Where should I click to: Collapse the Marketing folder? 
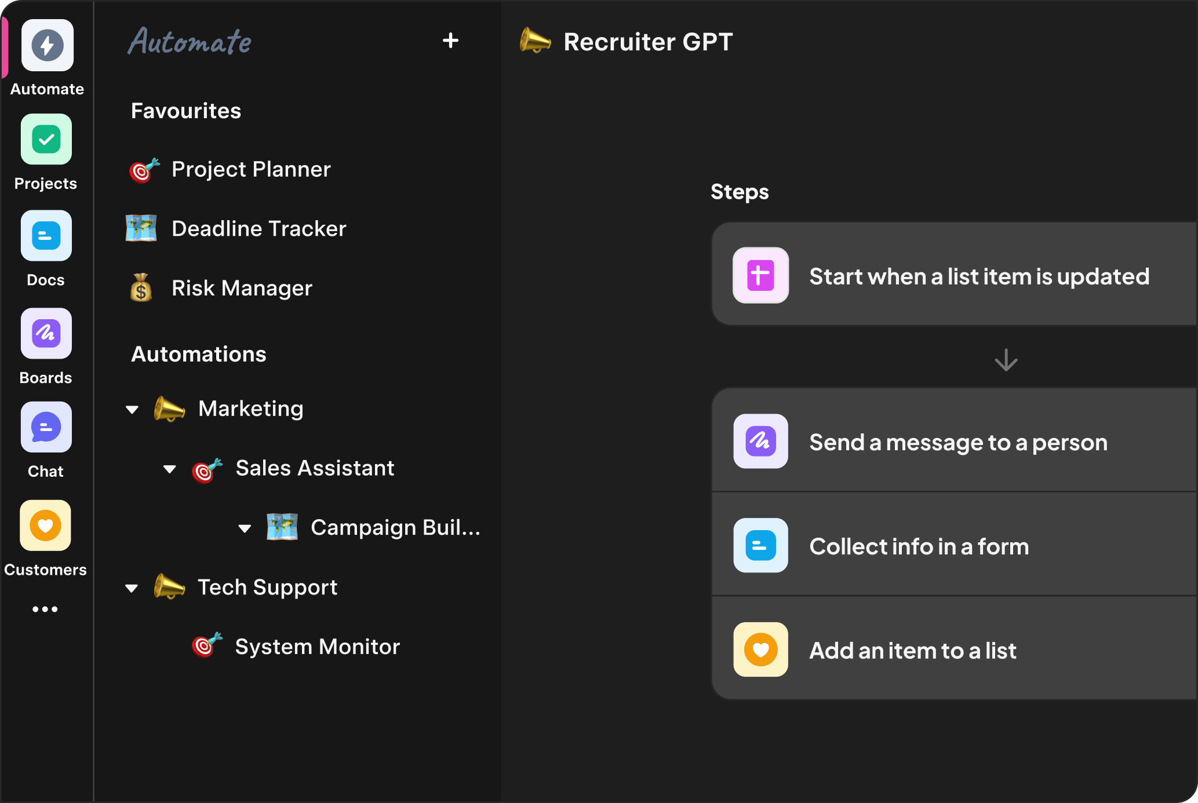pyautogui.click(x=132, y=410)
